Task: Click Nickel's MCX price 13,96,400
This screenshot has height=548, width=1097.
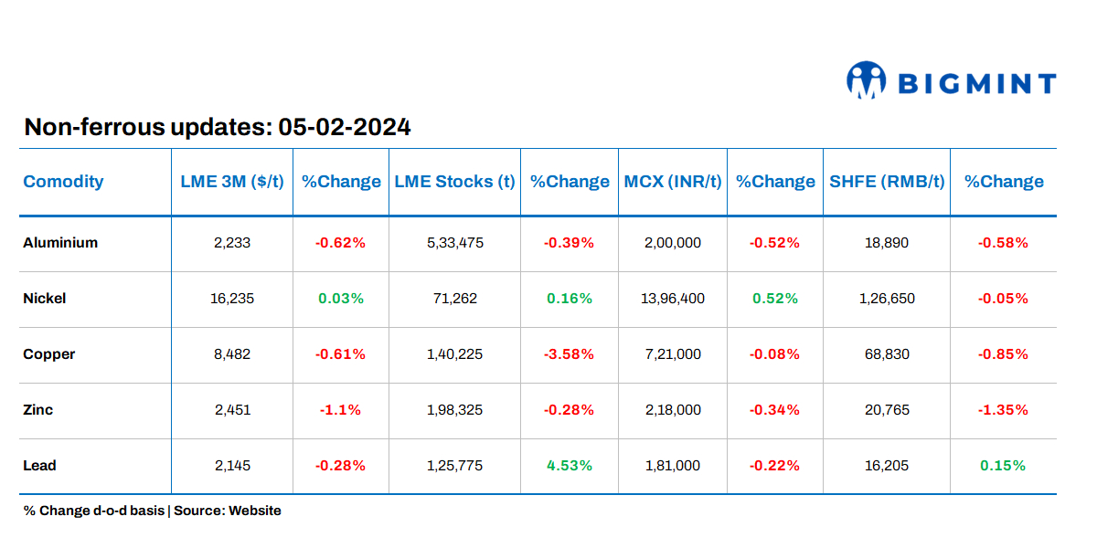Action: coord(673,299)
